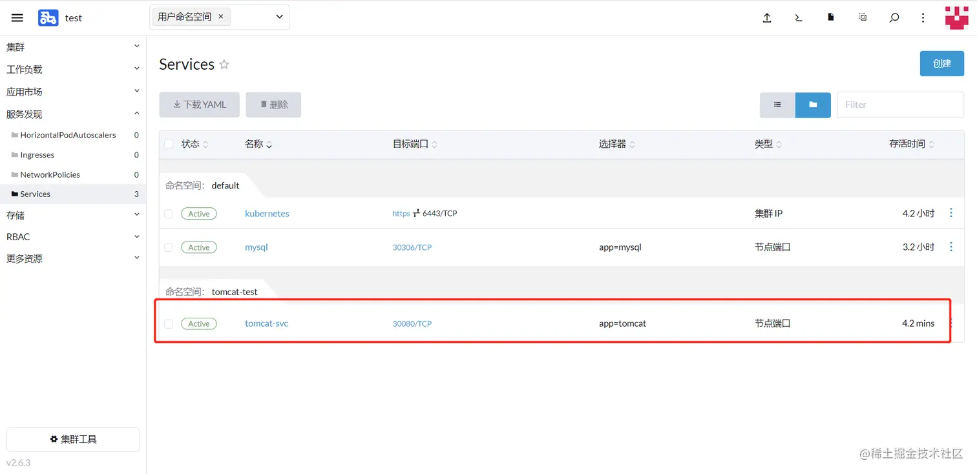Screen dimensions: 977x474
Task: Open the namespace filter dropdown arrow
Action: (x=279, y=17)
